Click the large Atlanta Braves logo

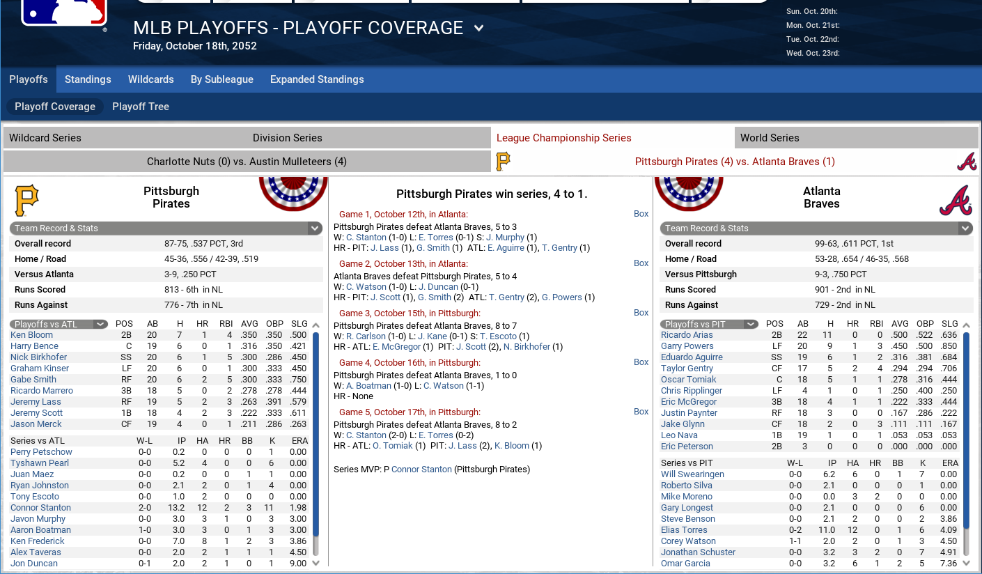955,201
